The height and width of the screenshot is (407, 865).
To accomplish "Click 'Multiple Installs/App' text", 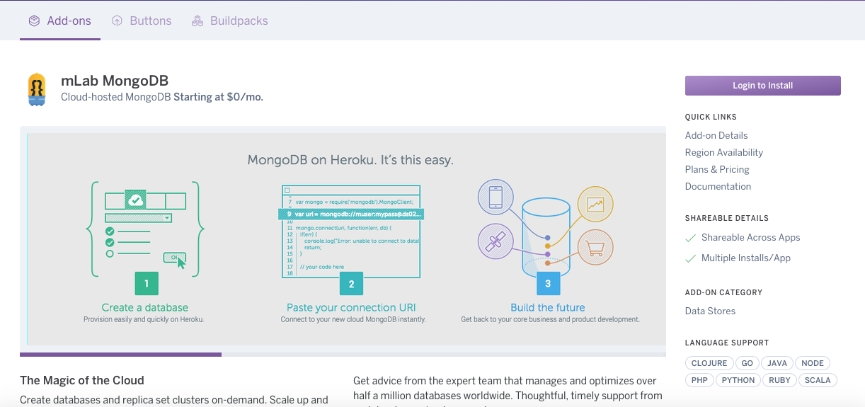I will pos(746,258).
